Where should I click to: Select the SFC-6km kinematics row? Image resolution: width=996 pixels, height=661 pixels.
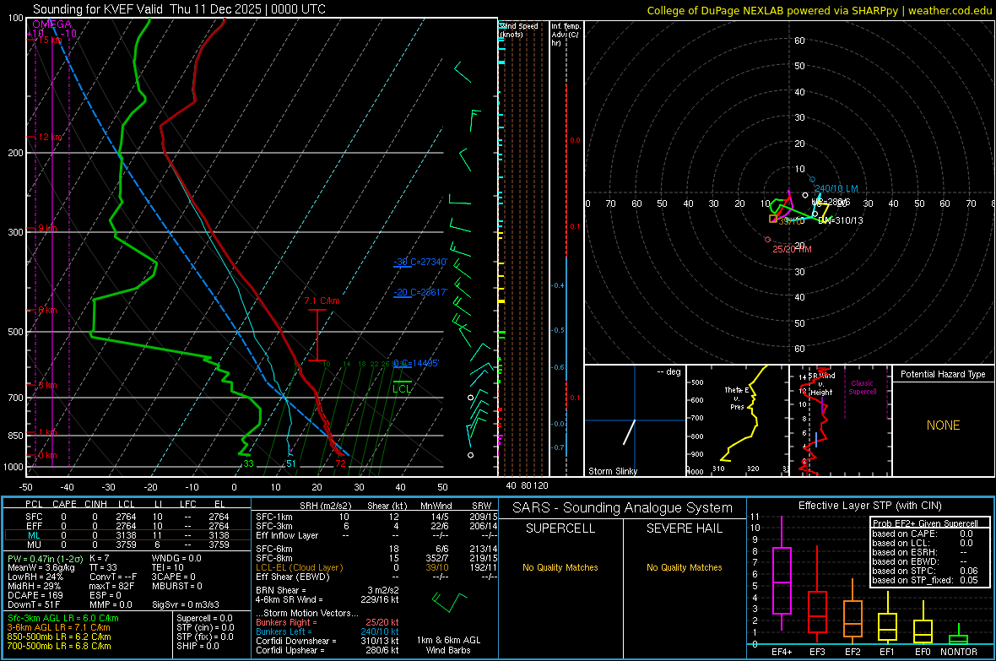click(376, 549)
